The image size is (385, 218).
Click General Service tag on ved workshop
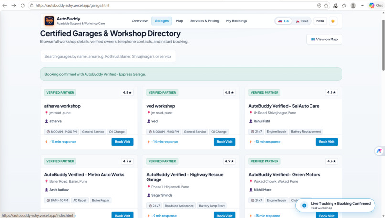tap(195, 132)
